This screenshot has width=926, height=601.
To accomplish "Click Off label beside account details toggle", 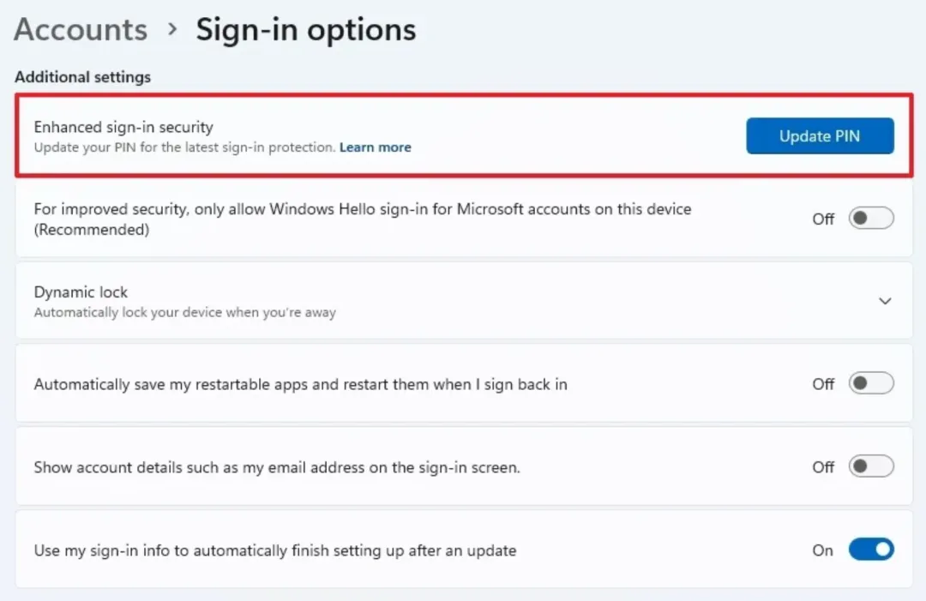I will coord(823,467).
